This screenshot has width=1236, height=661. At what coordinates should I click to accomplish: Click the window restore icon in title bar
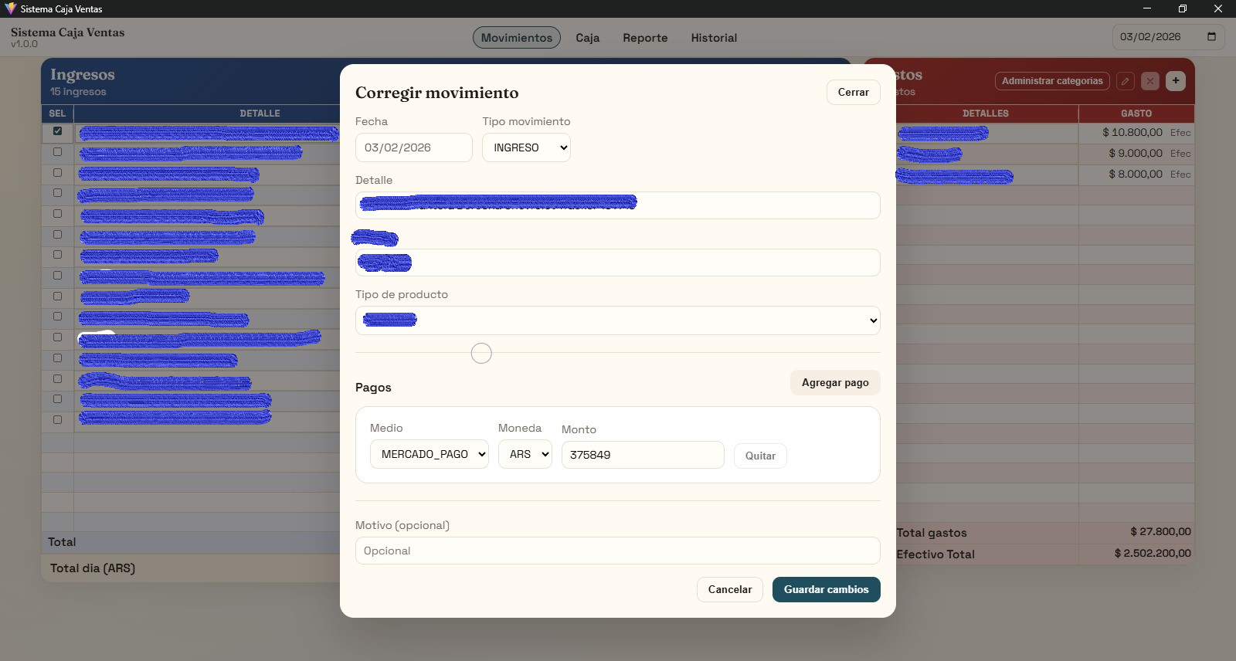click(1182, 8)
